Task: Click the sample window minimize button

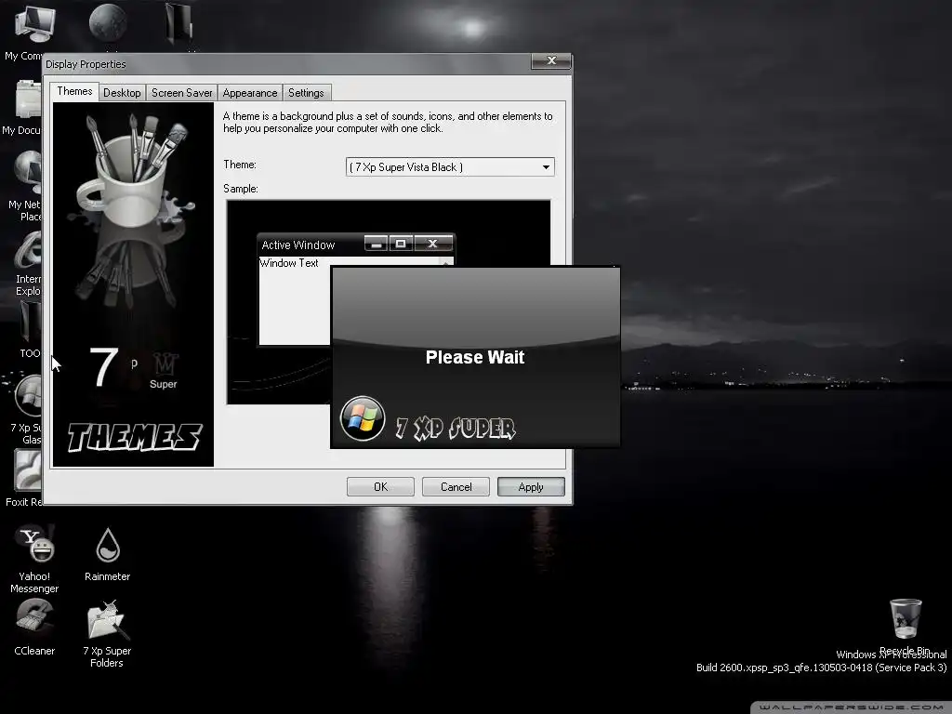Action: (376, 244)
